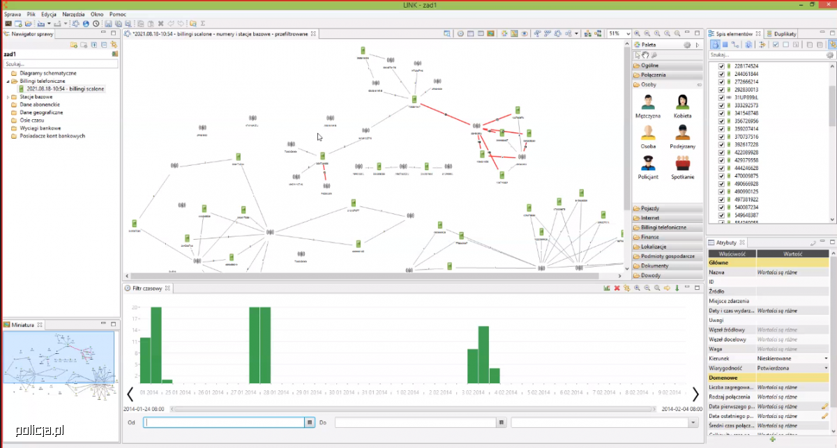Click the bar chart icon in Filtr czasowy toolbar
The width and height of the screenshot is (837, 448).
point(607,288)
